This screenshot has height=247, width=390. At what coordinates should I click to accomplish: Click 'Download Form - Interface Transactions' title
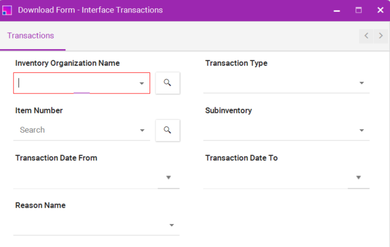(x=90, y=10)
